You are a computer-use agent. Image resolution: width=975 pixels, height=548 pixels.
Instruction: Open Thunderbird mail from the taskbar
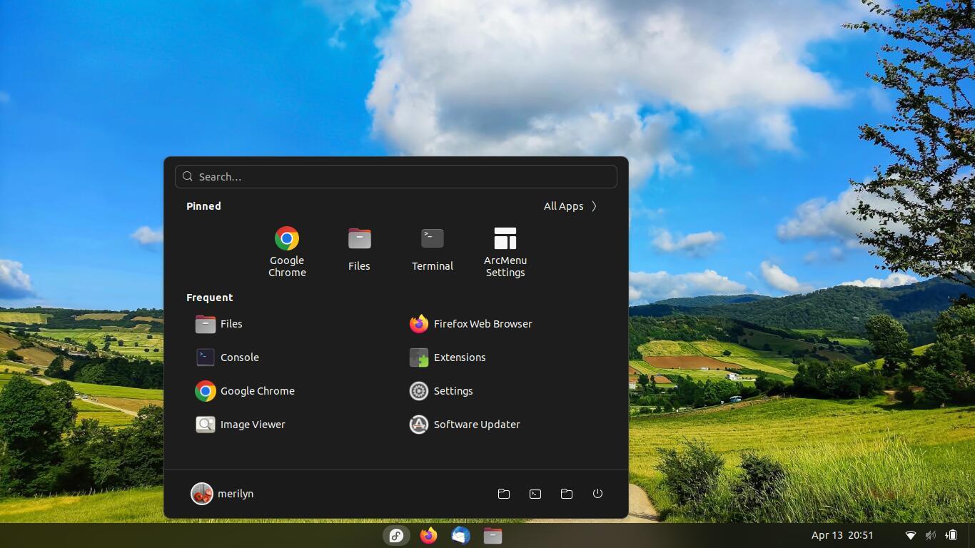tap(460, 535)
